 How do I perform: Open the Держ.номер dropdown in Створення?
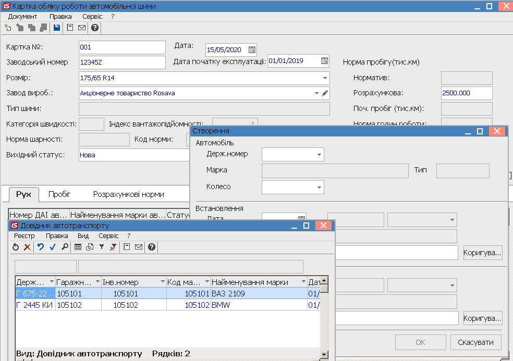(x=319, y=154)
